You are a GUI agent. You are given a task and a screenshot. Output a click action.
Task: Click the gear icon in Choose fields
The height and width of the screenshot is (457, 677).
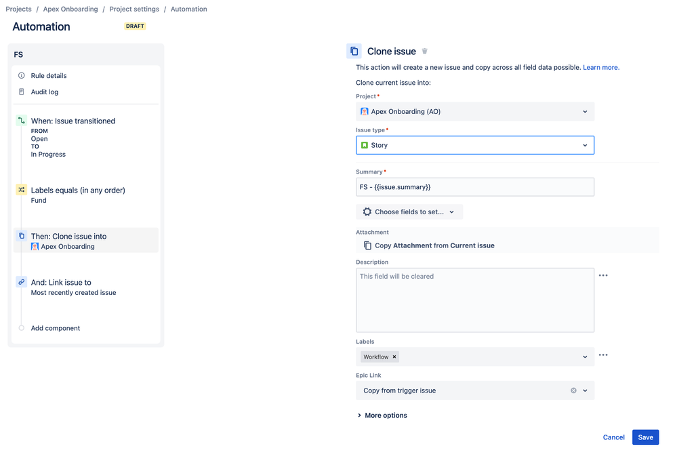[367, 212]
